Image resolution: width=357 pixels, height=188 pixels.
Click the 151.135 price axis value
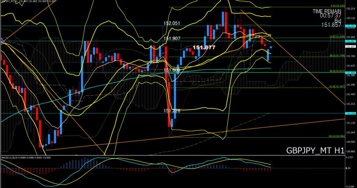[x=350, y=123]
